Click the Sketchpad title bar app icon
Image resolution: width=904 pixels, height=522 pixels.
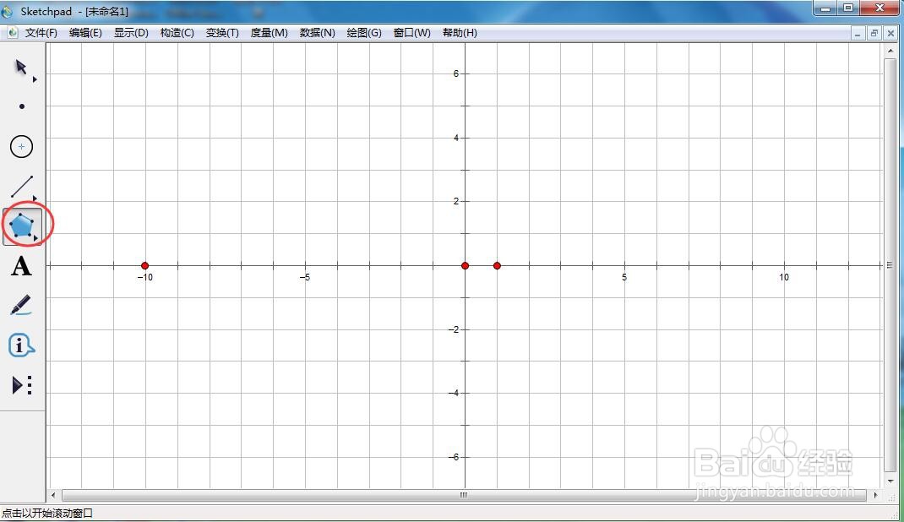pos(7,11)
